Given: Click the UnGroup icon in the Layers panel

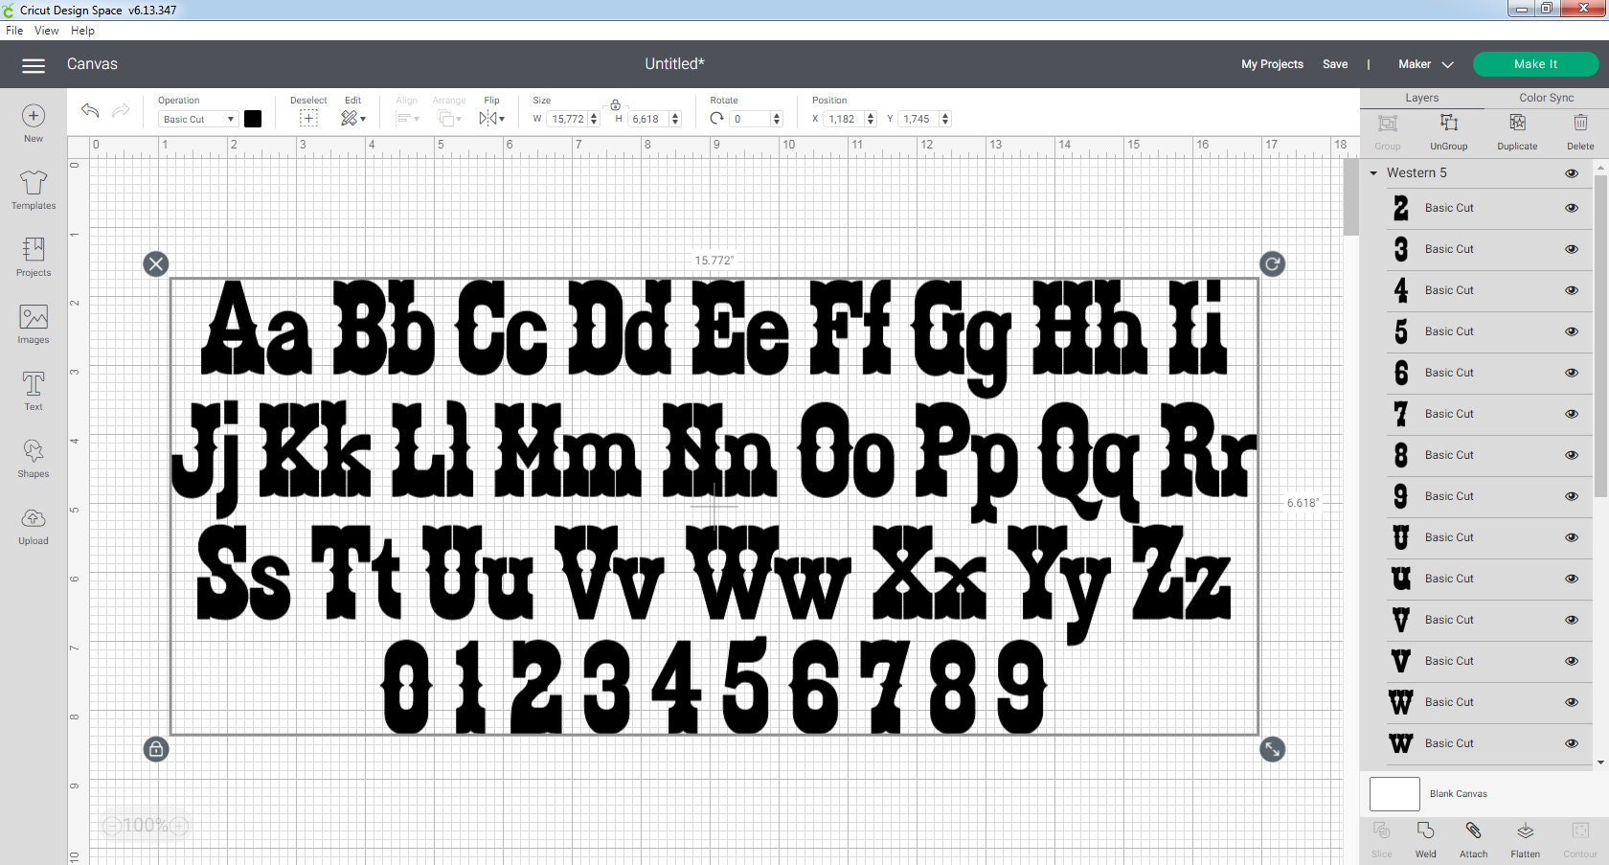Looking at the screenshot, I should click(x=1448, y=130).
